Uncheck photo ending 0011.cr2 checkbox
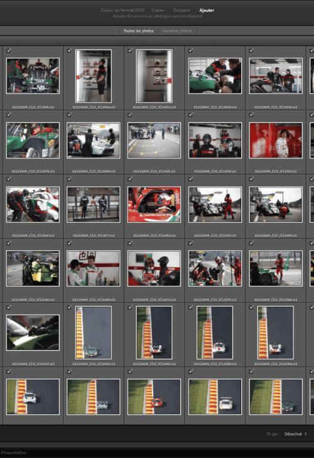 click(9, 51)
